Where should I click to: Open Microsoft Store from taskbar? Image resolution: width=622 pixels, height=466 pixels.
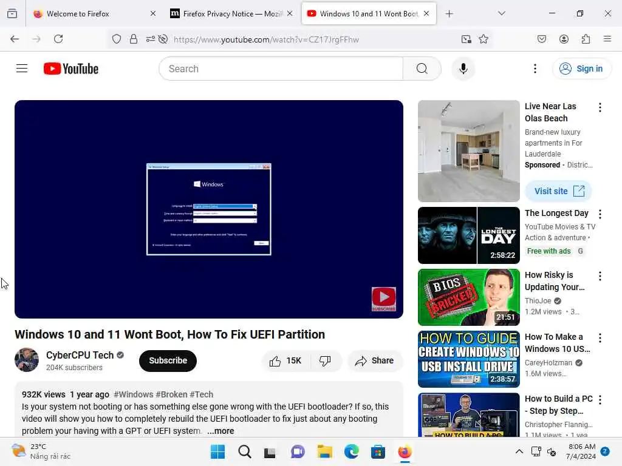tap(378, 451)
